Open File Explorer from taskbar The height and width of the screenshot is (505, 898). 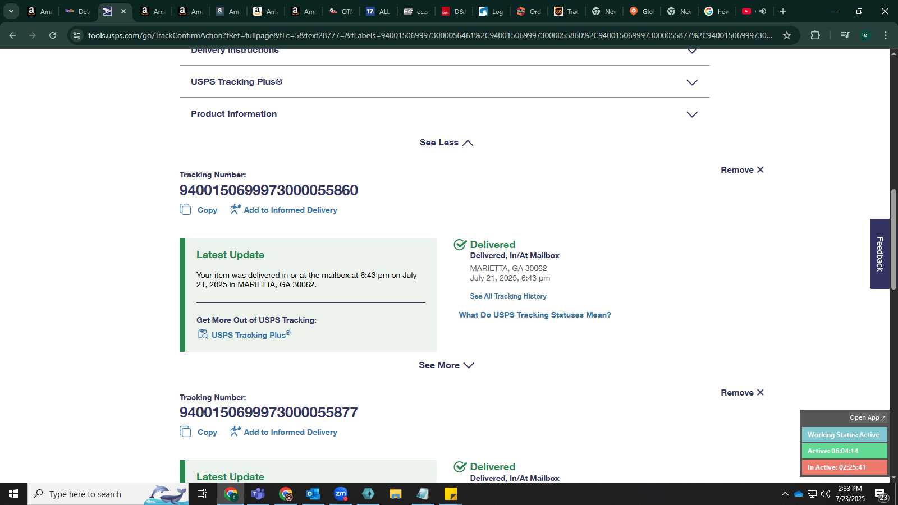[x=396, y=494]
